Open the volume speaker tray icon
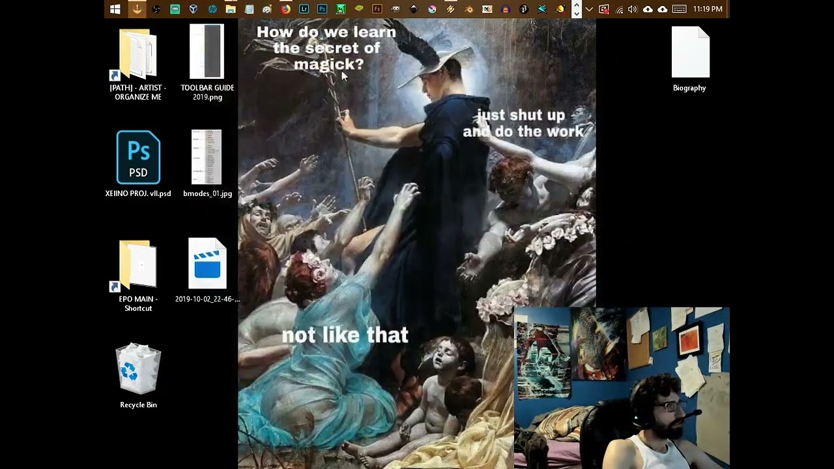834x469 pixels. click(633, 9)
